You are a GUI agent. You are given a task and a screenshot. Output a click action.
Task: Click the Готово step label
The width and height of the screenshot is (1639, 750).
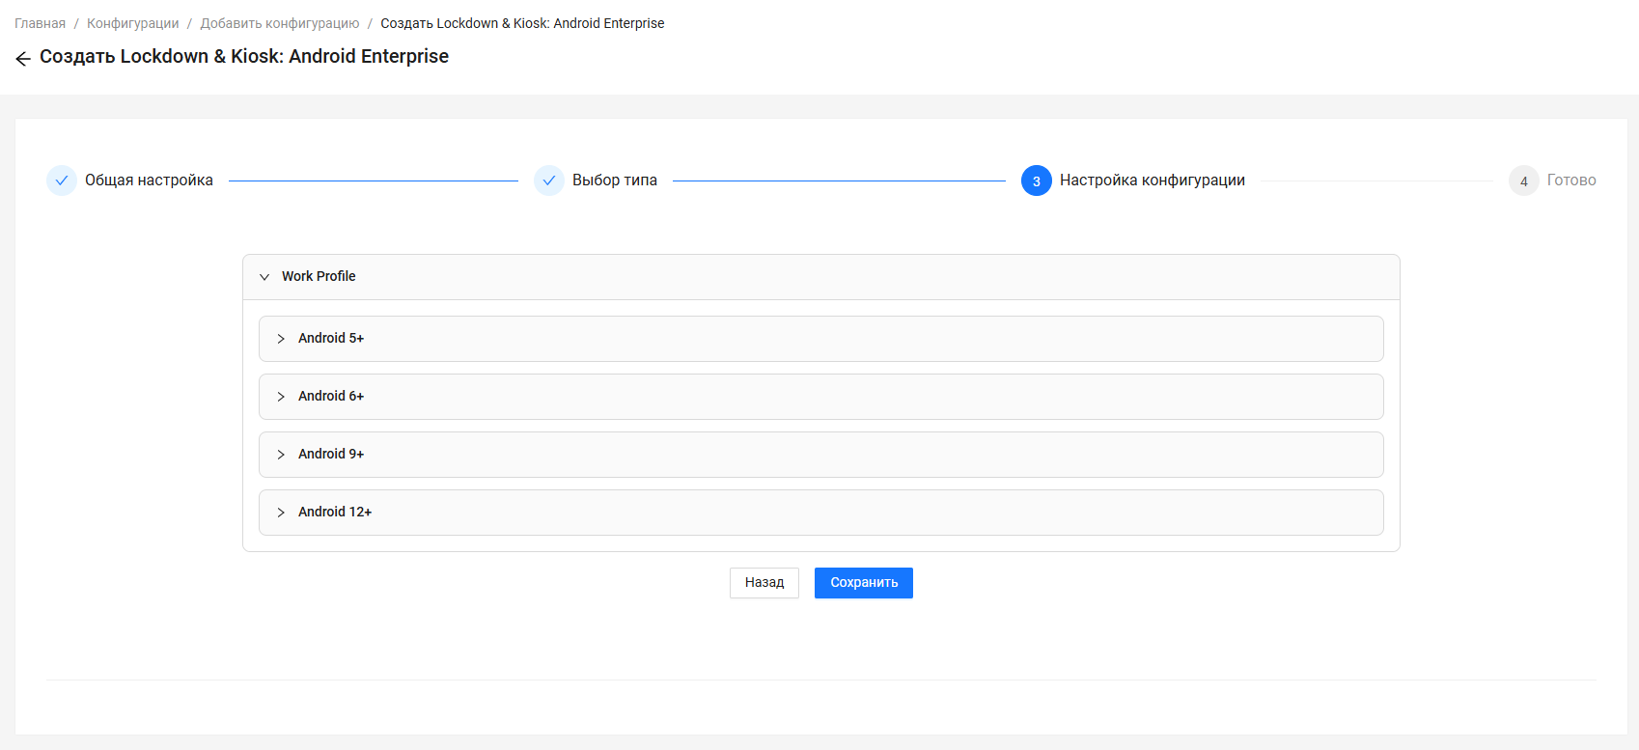1570,181
